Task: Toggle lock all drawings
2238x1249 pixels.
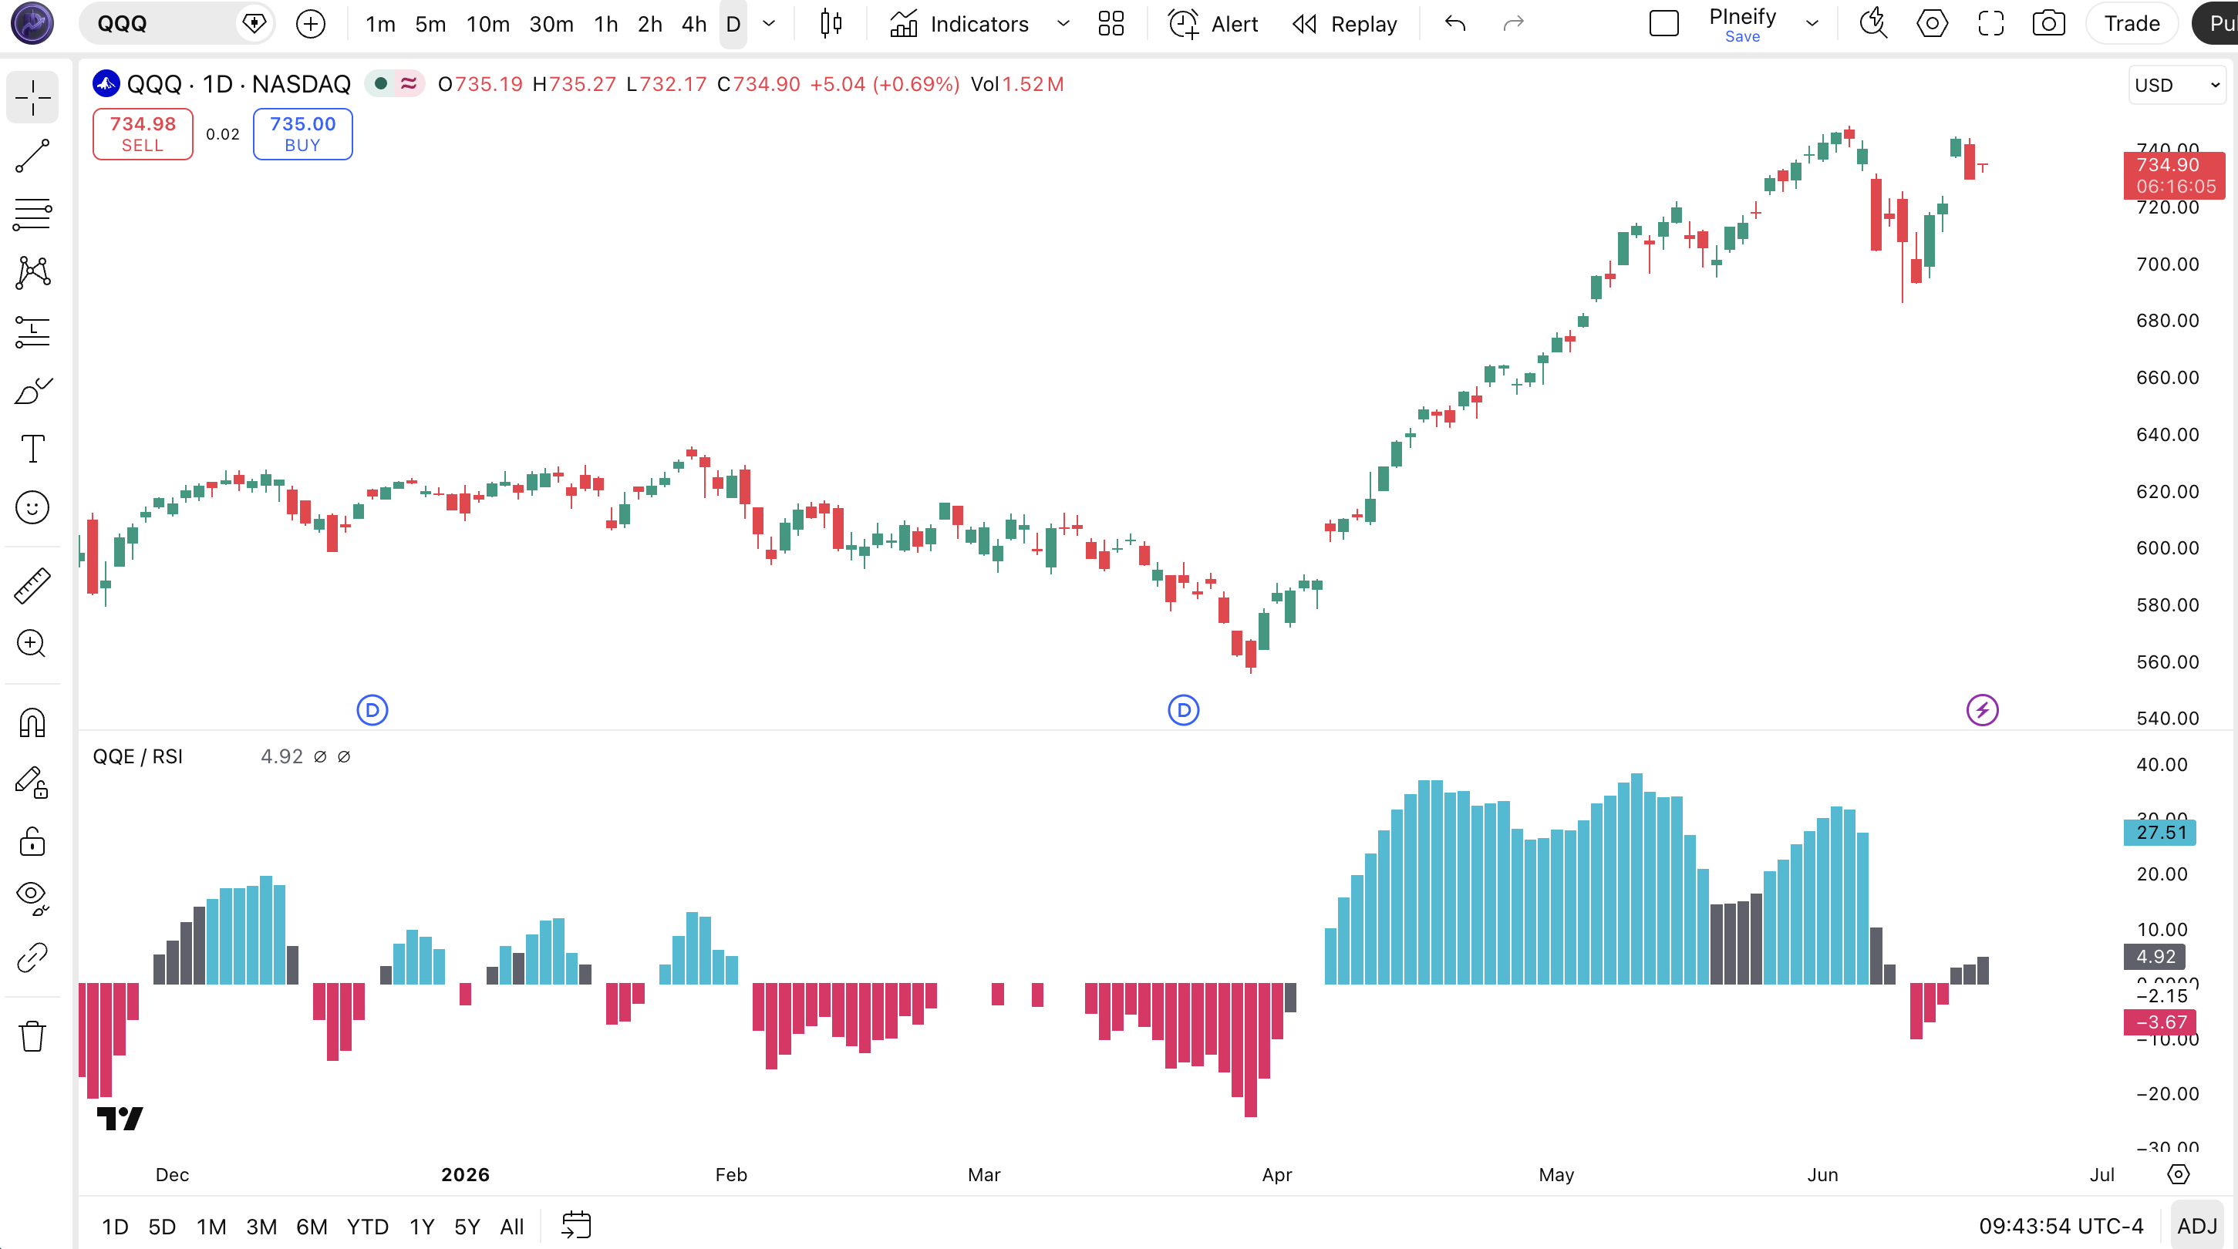Action: point(32,841)
